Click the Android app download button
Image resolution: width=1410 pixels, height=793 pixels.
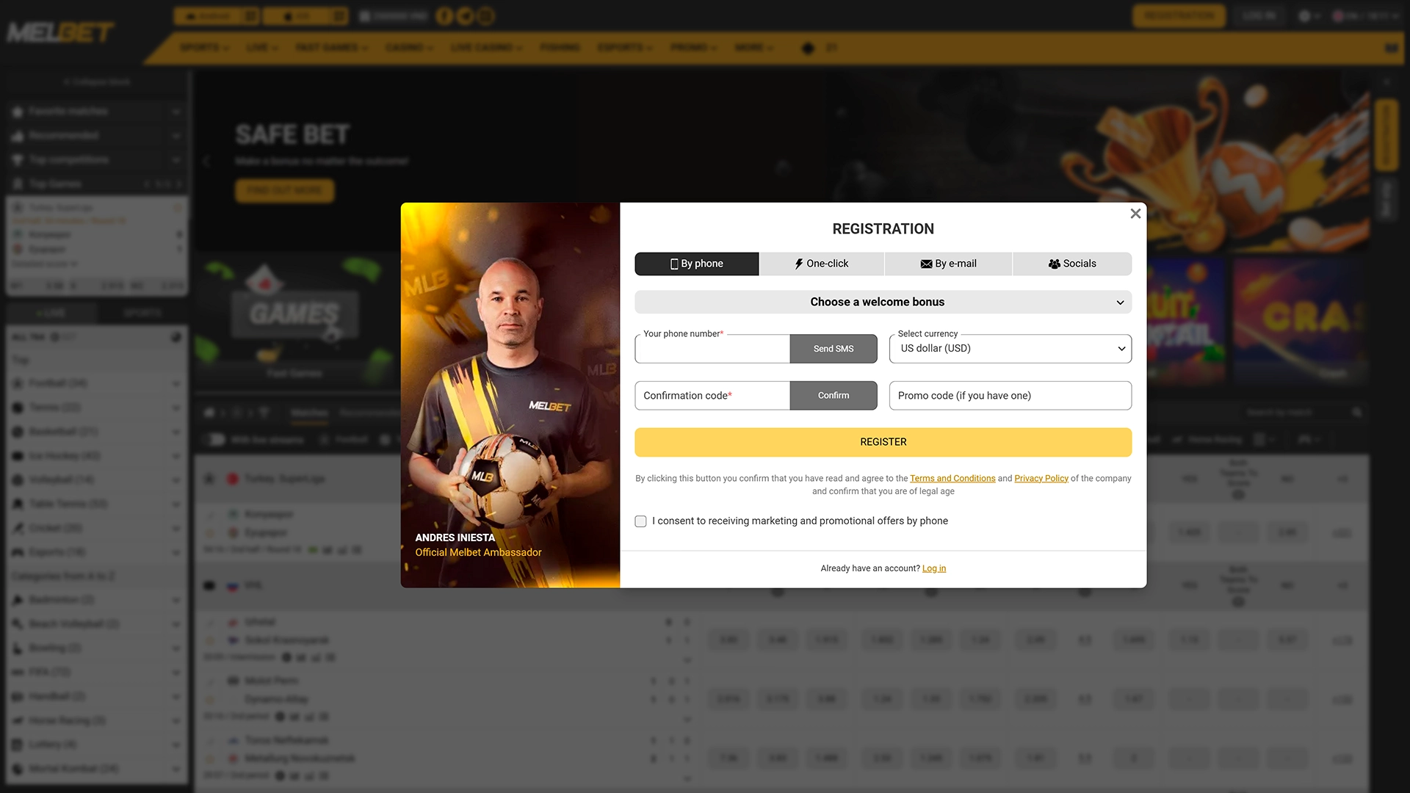click(209, 15)
